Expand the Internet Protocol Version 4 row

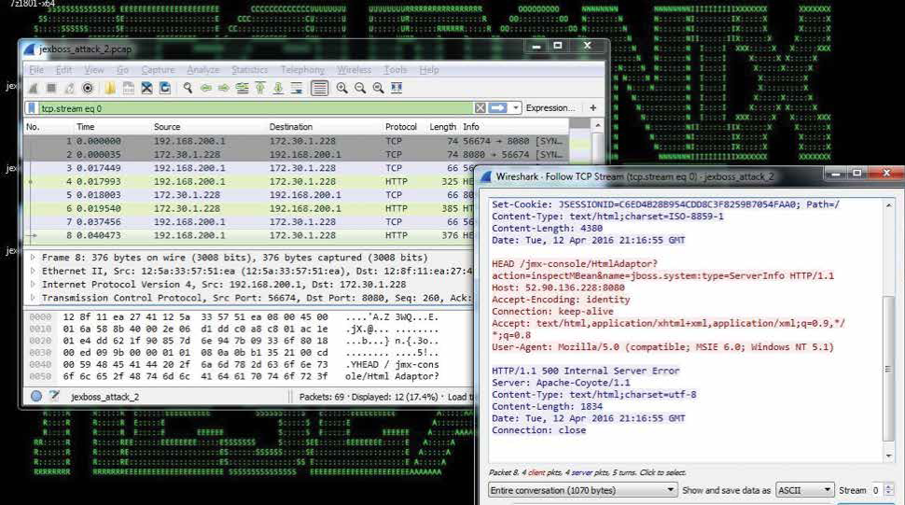pyautogui.click(x=35, y=285)
